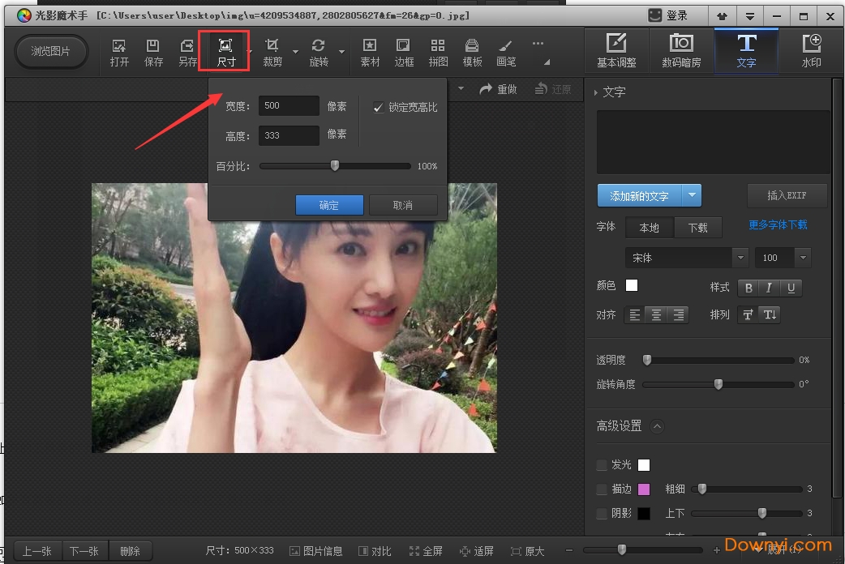The height and width of the screenshot is (564, 845).
Task: Enable the 发光 (Glow) checkbox
Action: 602,465
